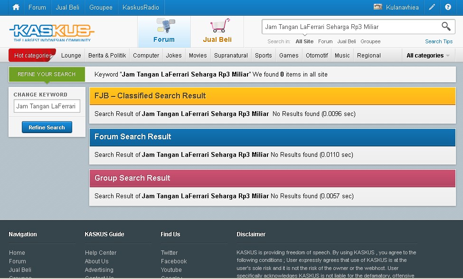Open the Lounge category

[71, 55]
